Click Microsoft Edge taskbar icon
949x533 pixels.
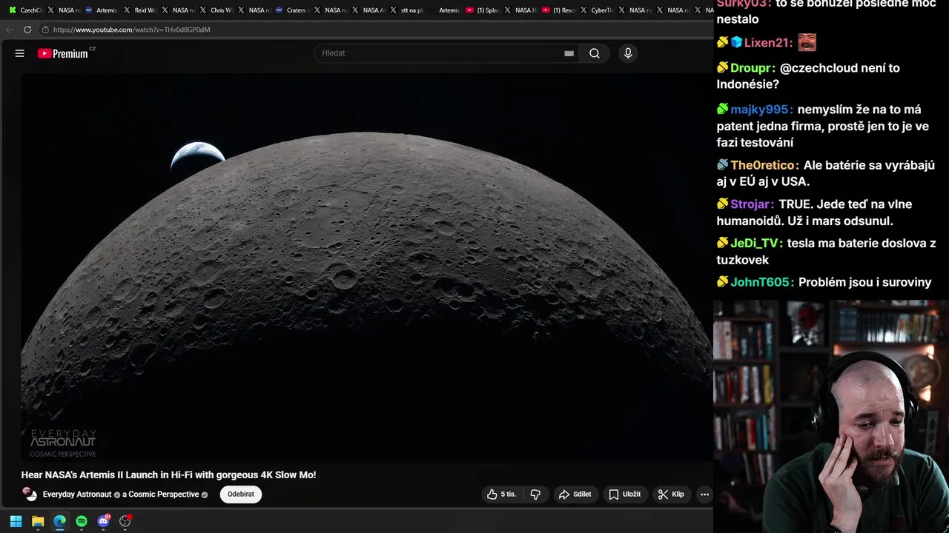[x=59, y=521]
